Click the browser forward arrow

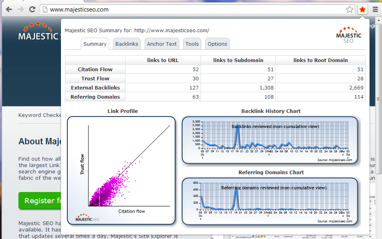pos(21,10)
